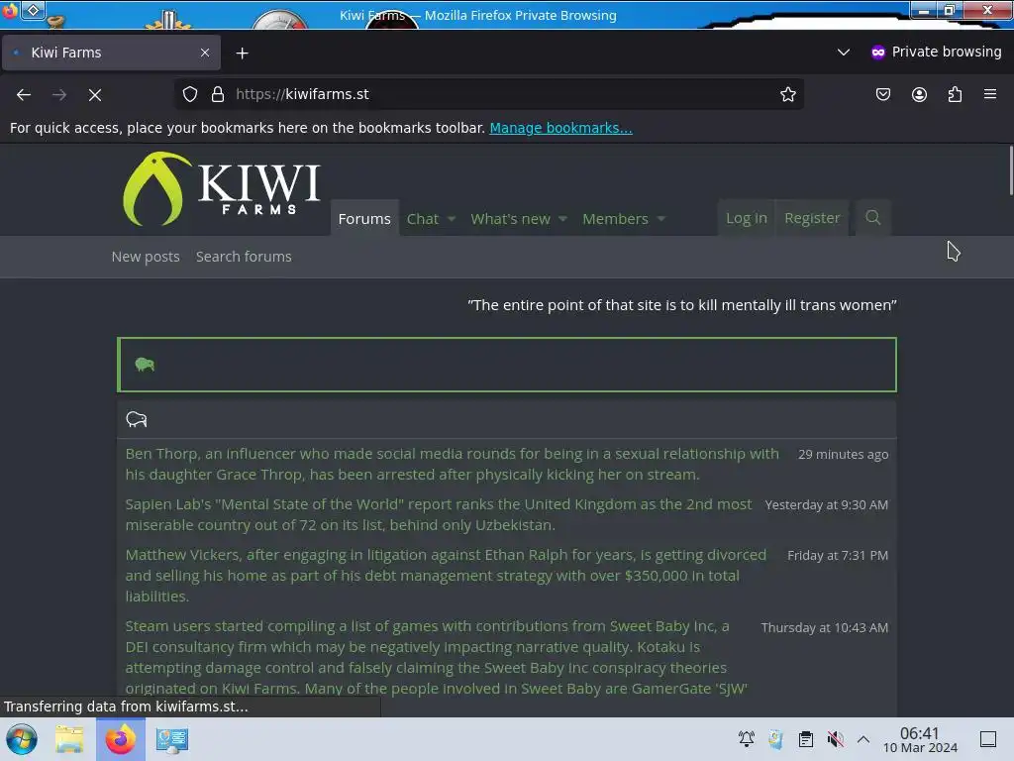Toggle the window pin icon in the title bar
Image resolution: width=1014 pixels, height=761 pixels.
(x=33, y=10)
